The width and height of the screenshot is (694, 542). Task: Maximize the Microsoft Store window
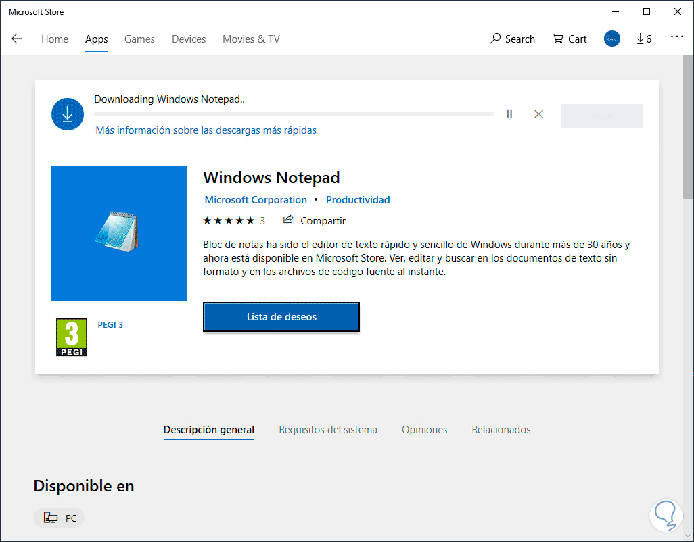[646, 12]
